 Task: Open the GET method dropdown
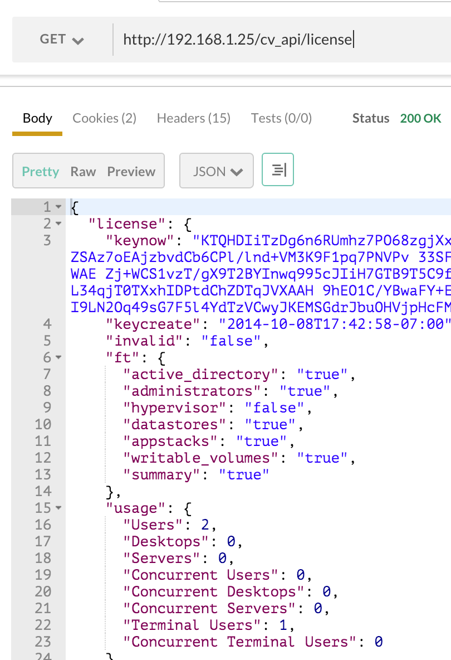[61, 40]
